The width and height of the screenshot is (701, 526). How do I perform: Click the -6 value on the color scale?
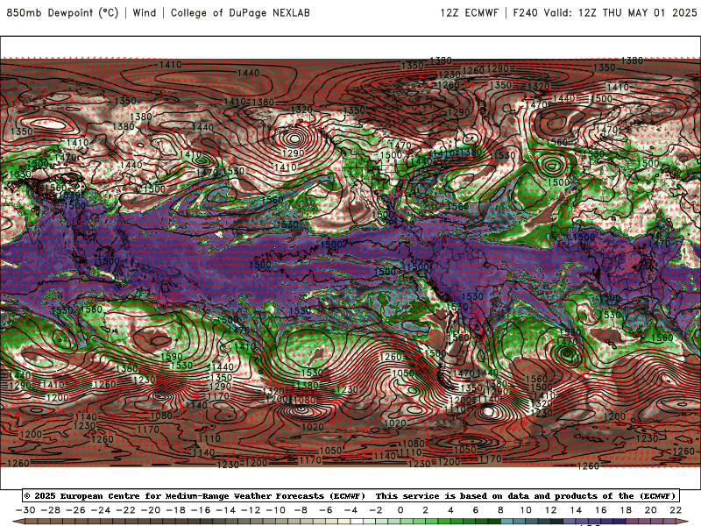coord(326,510)
